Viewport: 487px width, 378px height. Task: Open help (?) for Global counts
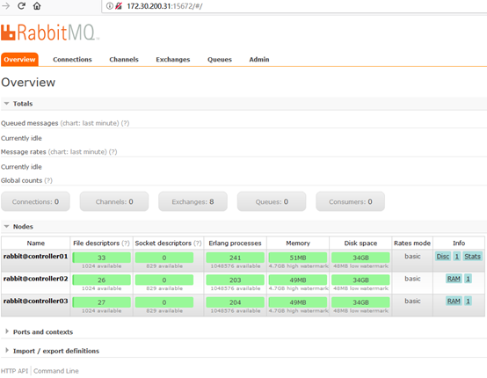tap(48, 180)
